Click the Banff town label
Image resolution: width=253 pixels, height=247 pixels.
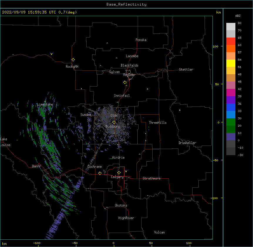tap(36, 166)
